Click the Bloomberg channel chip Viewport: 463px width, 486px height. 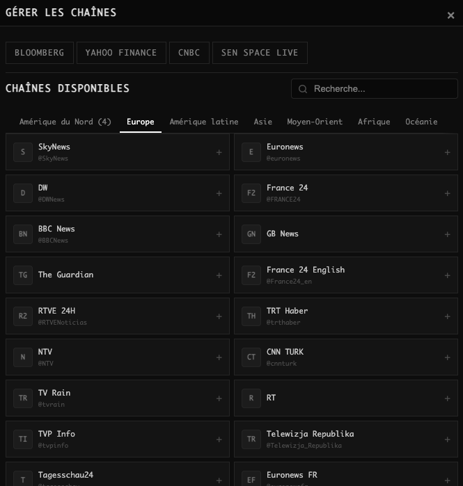[x=39, y=53]
